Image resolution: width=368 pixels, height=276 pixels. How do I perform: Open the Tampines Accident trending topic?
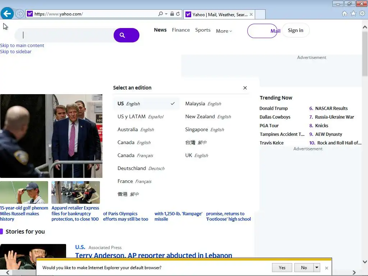click(x=282, y=134)
